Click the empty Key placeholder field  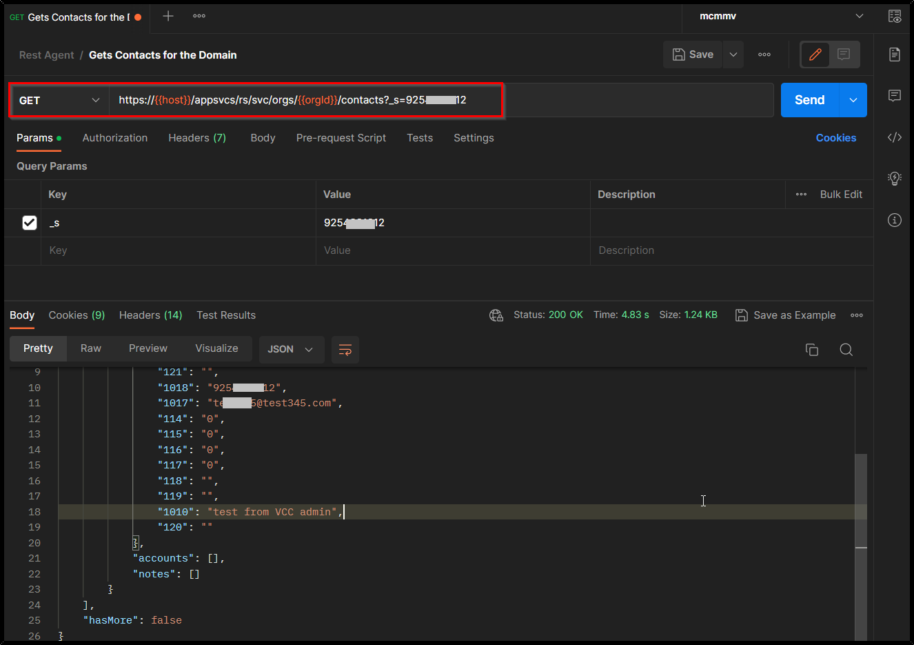[179, 250]
